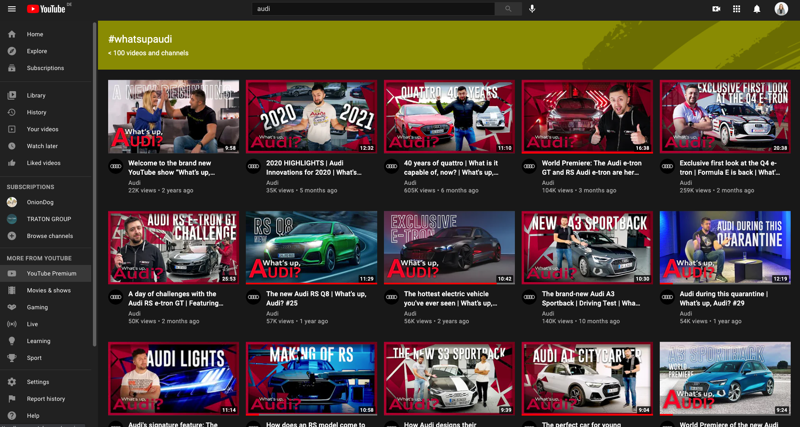Click the Watch later clock icon
This screenshot has height=427, width=800.
pyautogui.click(x=12, y=146)
